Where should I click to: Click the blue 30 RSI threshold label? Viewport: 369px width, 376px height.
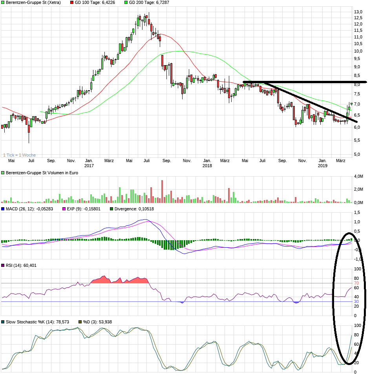(x=356, y=302)
